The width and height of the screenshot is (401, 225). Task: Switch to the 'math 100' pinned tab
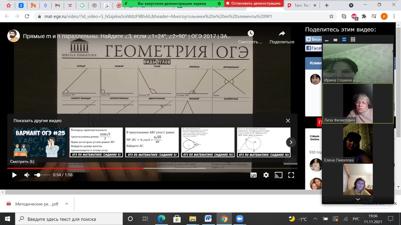coord(70,5)
